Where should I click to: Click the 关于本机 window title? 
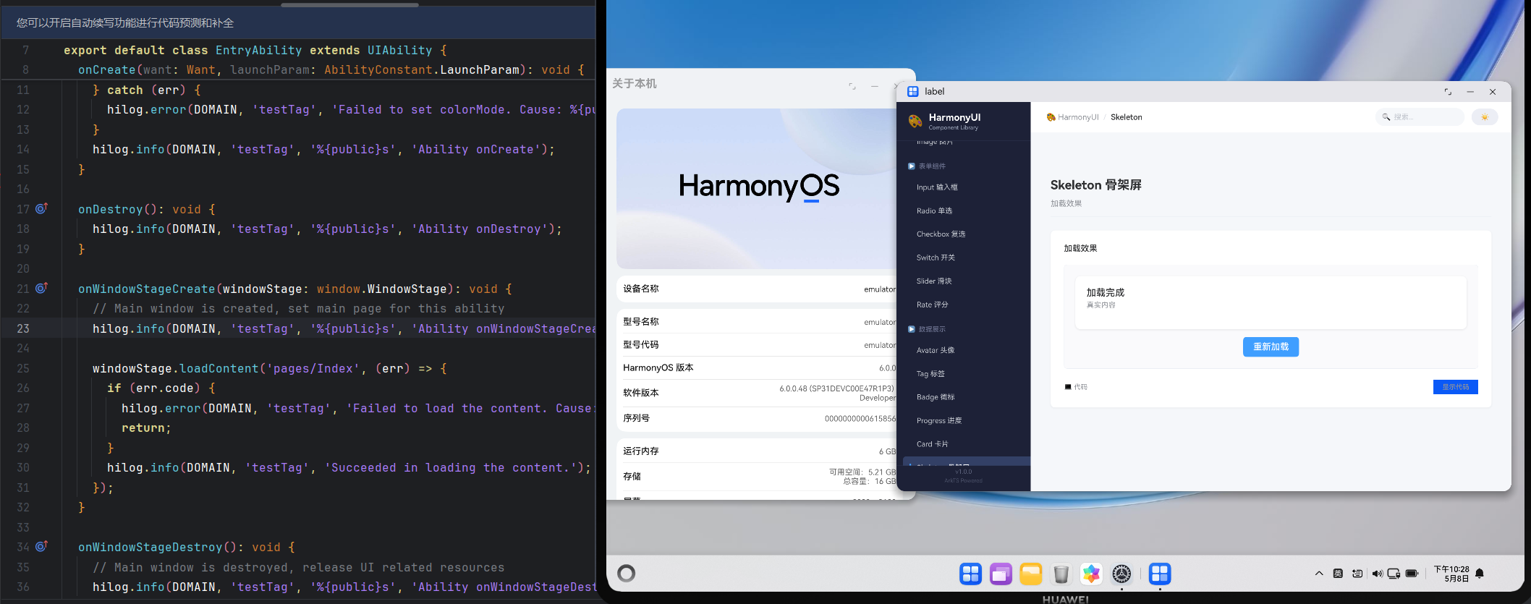point(635,84)
